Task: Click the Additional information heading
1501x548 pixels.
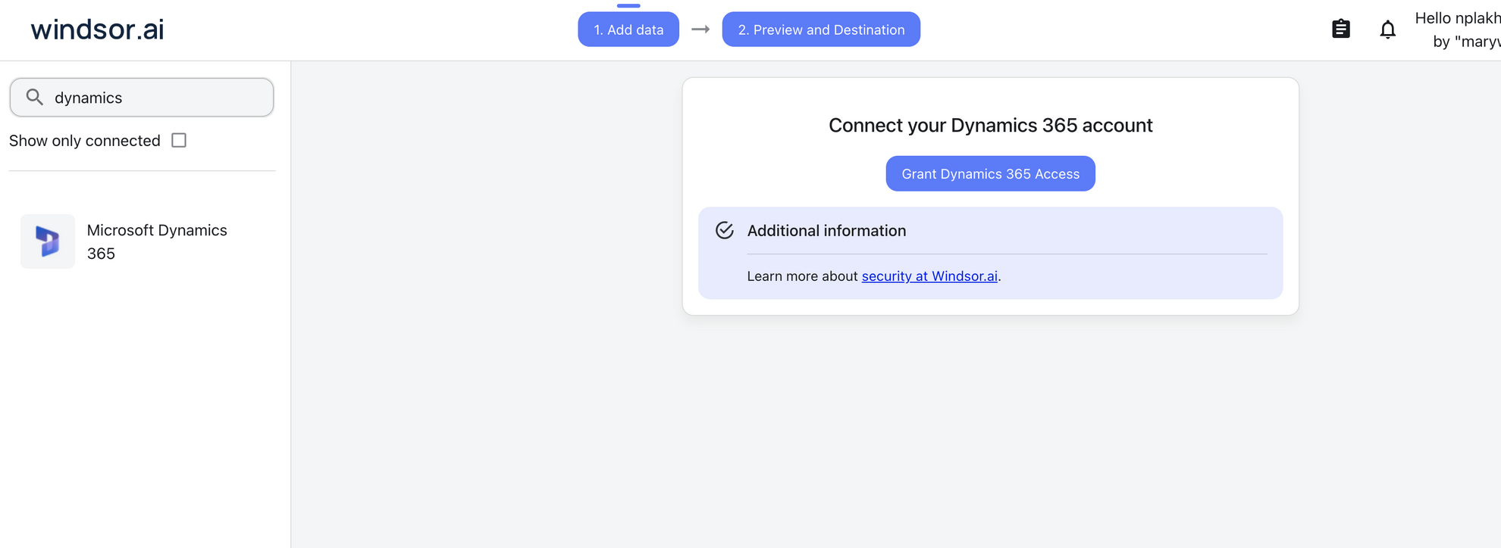Action: [826, 231]
